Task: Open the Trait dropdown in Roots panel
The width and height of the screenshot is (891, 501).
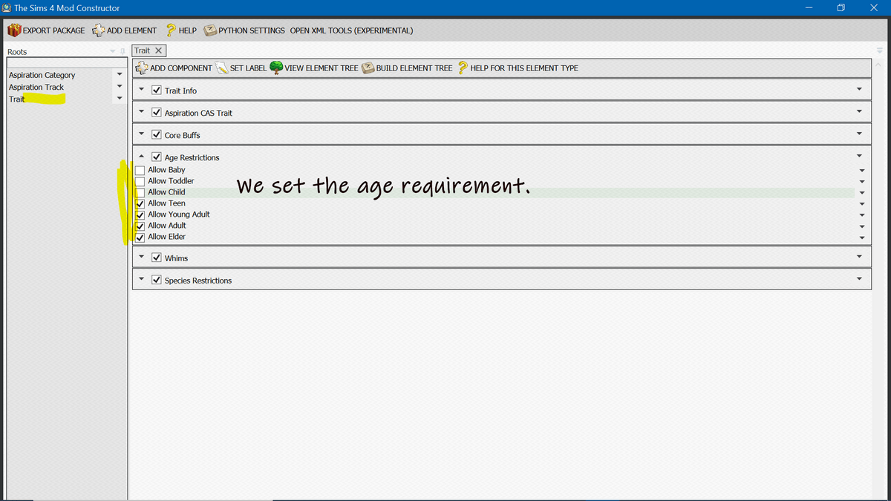Action: pos(120,99)
